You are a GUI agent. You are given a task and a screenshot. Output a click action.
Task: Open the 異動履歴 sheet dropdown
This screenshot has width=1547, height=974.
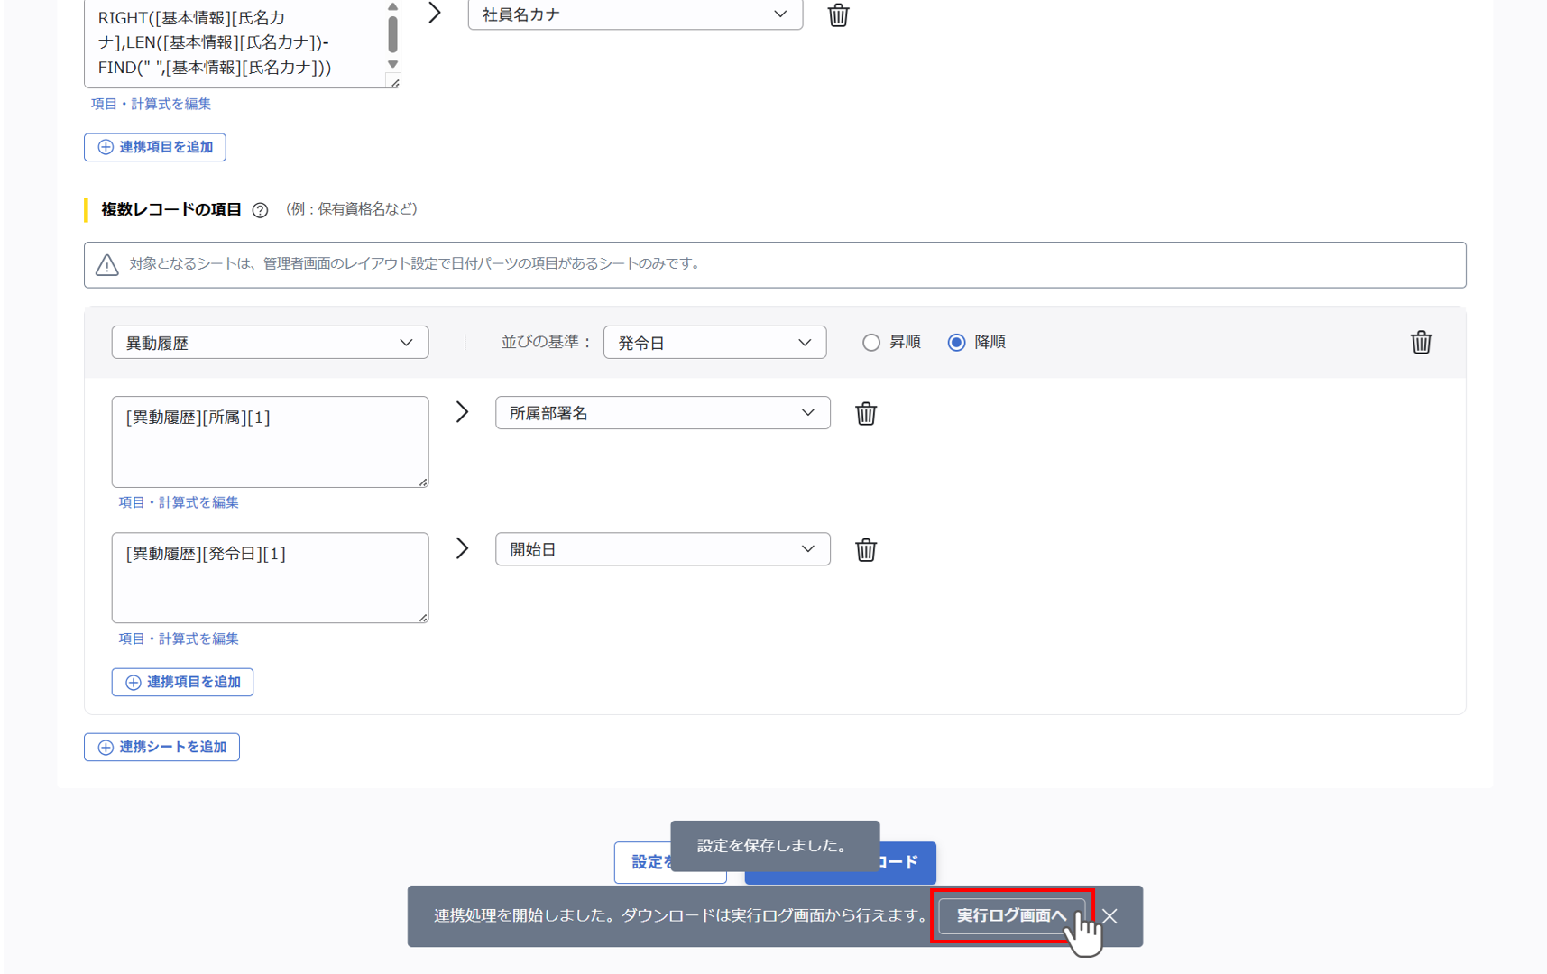(270, 343)
